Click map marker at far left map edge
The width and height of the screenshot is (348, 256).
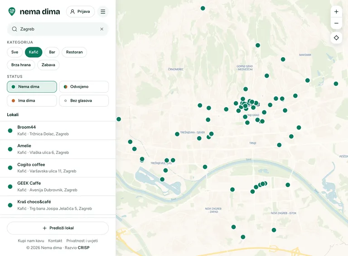[119, 119]
